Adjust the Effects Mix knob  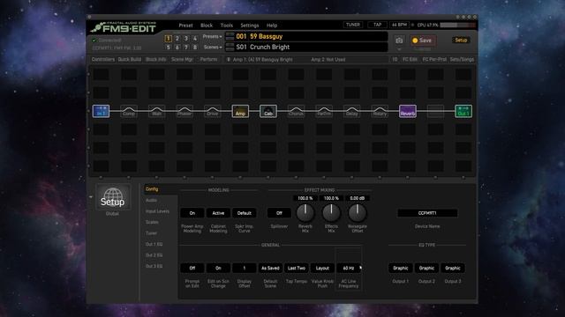tap(331, 212)
